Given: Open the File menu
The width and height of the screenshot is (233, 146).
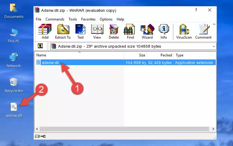Looking at the screenshot, I should 38,19.
